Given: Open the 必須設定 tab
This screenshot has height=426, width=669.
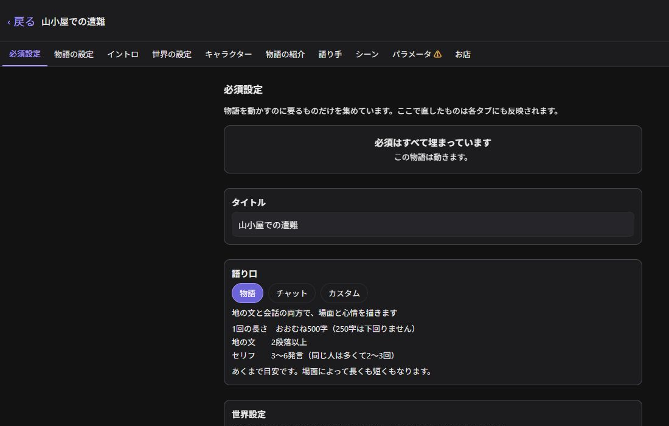Looking at the screenshot, I should (25, 54).
